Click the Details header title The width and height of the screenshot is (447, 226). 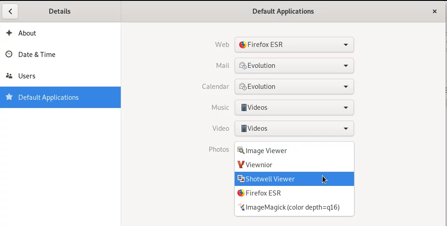pos(60,11)
